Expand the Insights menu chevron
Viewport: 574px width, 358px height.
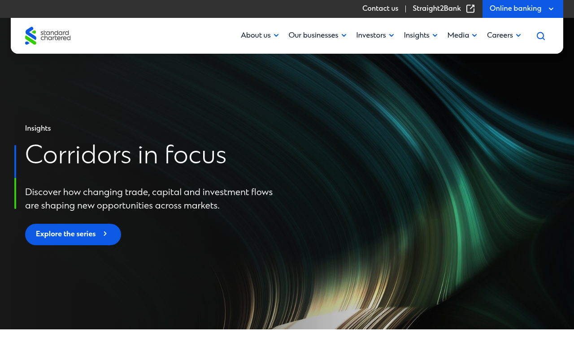coord(435,35)
